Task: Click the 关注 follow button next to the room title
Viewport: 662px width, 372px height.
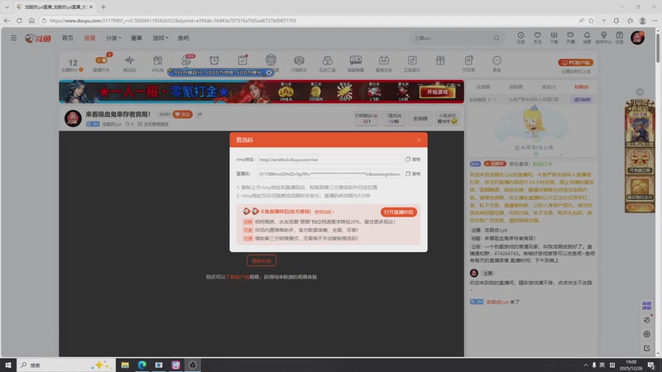Action: tap(183, 114)
